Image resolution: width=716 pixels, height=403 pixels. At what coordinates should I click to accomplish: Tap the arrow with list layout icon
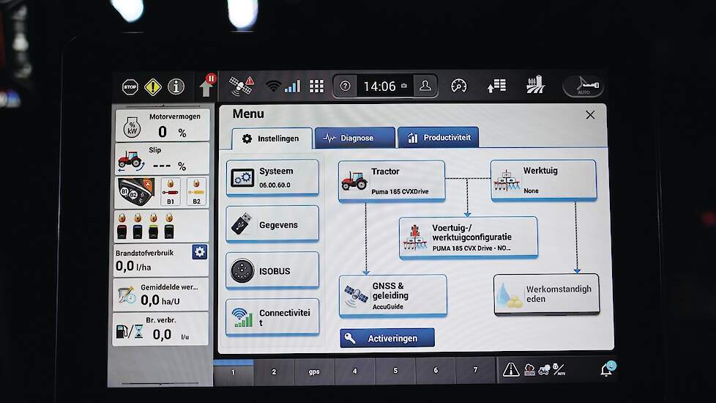tap(496, 86)
